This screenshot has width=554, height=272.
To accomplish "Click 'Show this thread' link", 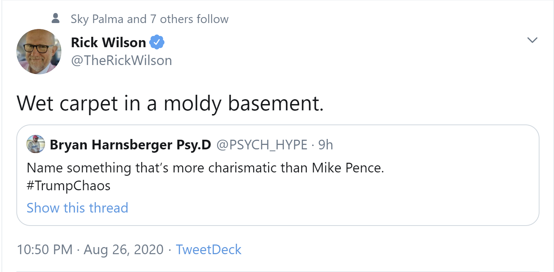I will [x=77, y=207].
